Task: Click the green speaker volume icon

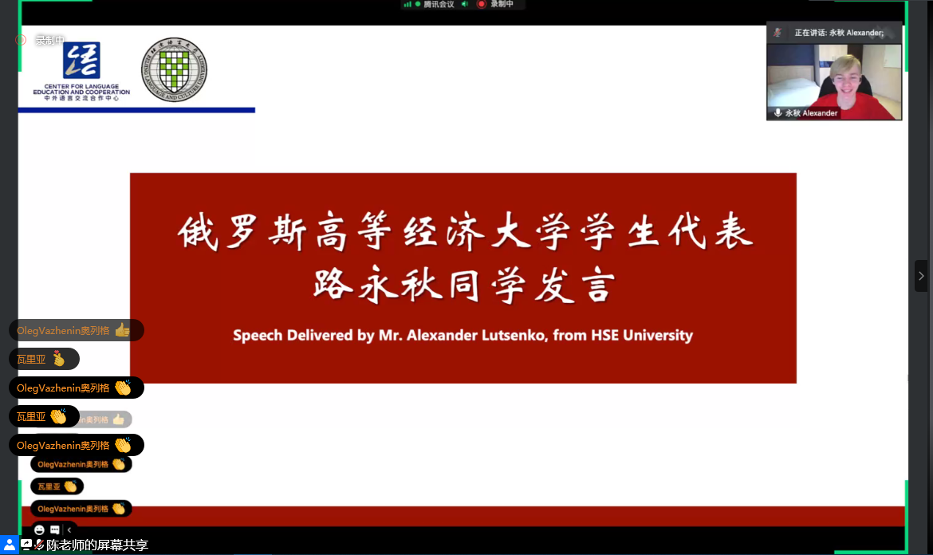Action: (x=464, y=4)
